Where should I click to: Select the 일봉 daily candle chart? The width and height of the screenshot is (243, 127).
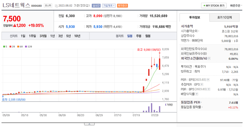coord(130,36)
